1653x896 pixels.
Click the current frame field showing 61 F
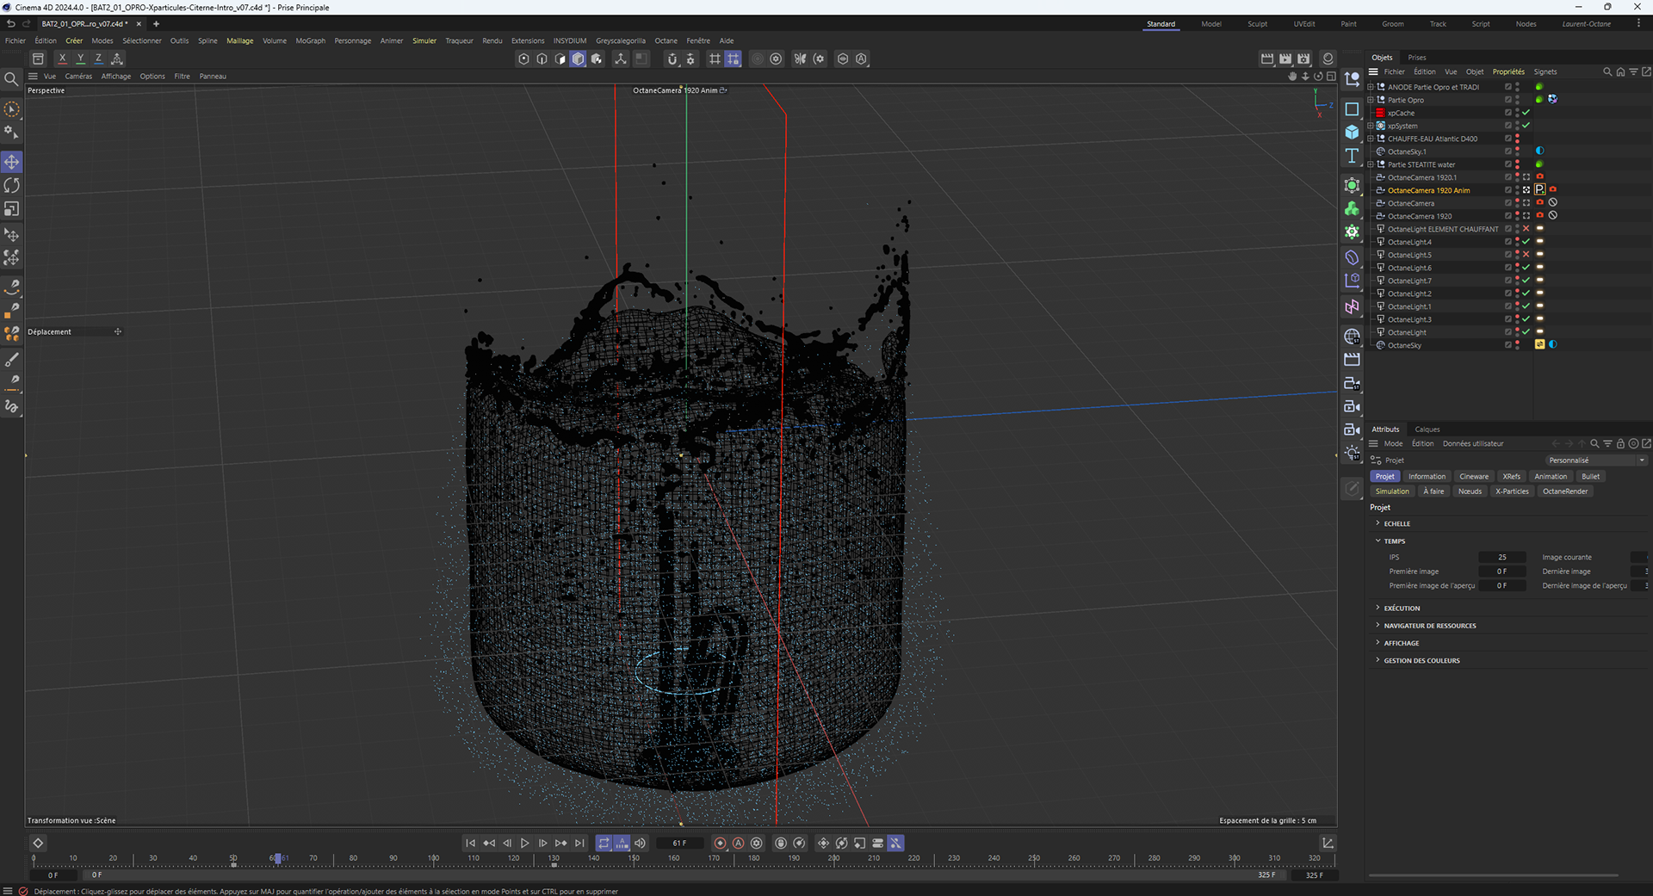[679, 843]
